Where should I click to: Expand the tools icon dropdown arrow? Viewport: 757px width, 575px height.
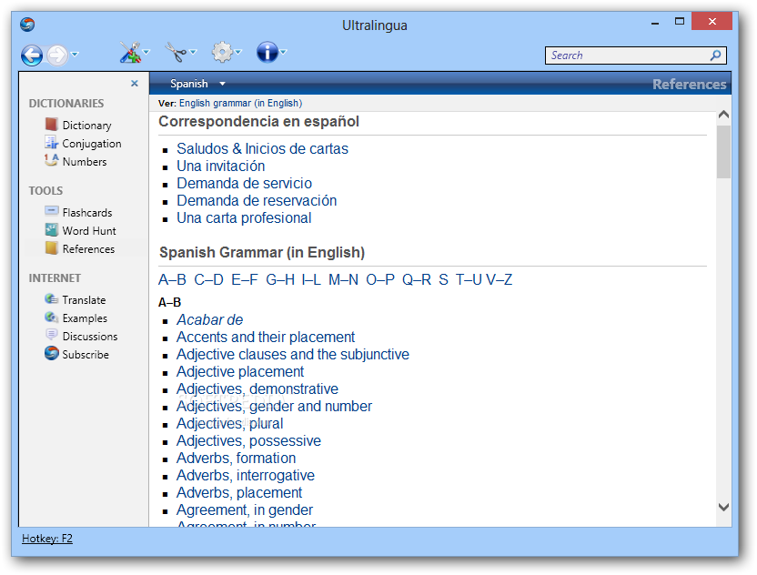[146, 52]
